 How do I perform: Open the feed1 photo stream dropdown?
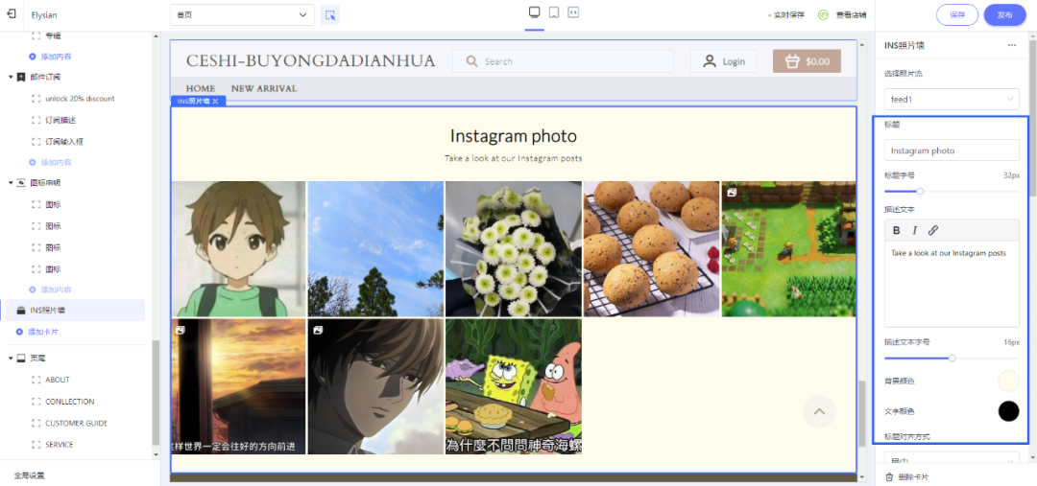click(952, 99)
